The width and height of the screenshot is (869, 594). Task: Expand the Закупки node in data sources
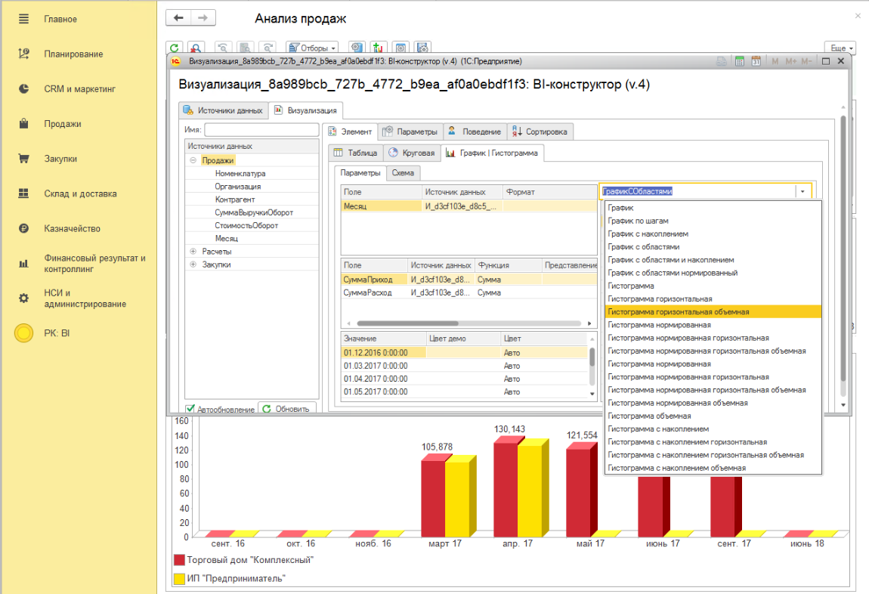[193, 265]
